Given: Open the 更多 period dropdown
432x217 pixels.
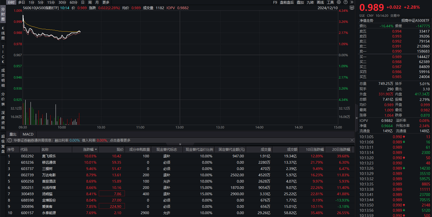Looking at the screenshot, I should (106, 2).
